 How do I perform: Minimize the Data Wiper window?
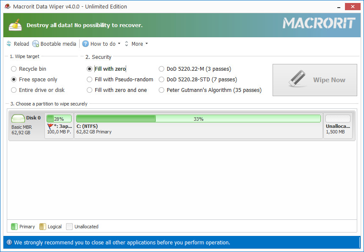(339, 7)
